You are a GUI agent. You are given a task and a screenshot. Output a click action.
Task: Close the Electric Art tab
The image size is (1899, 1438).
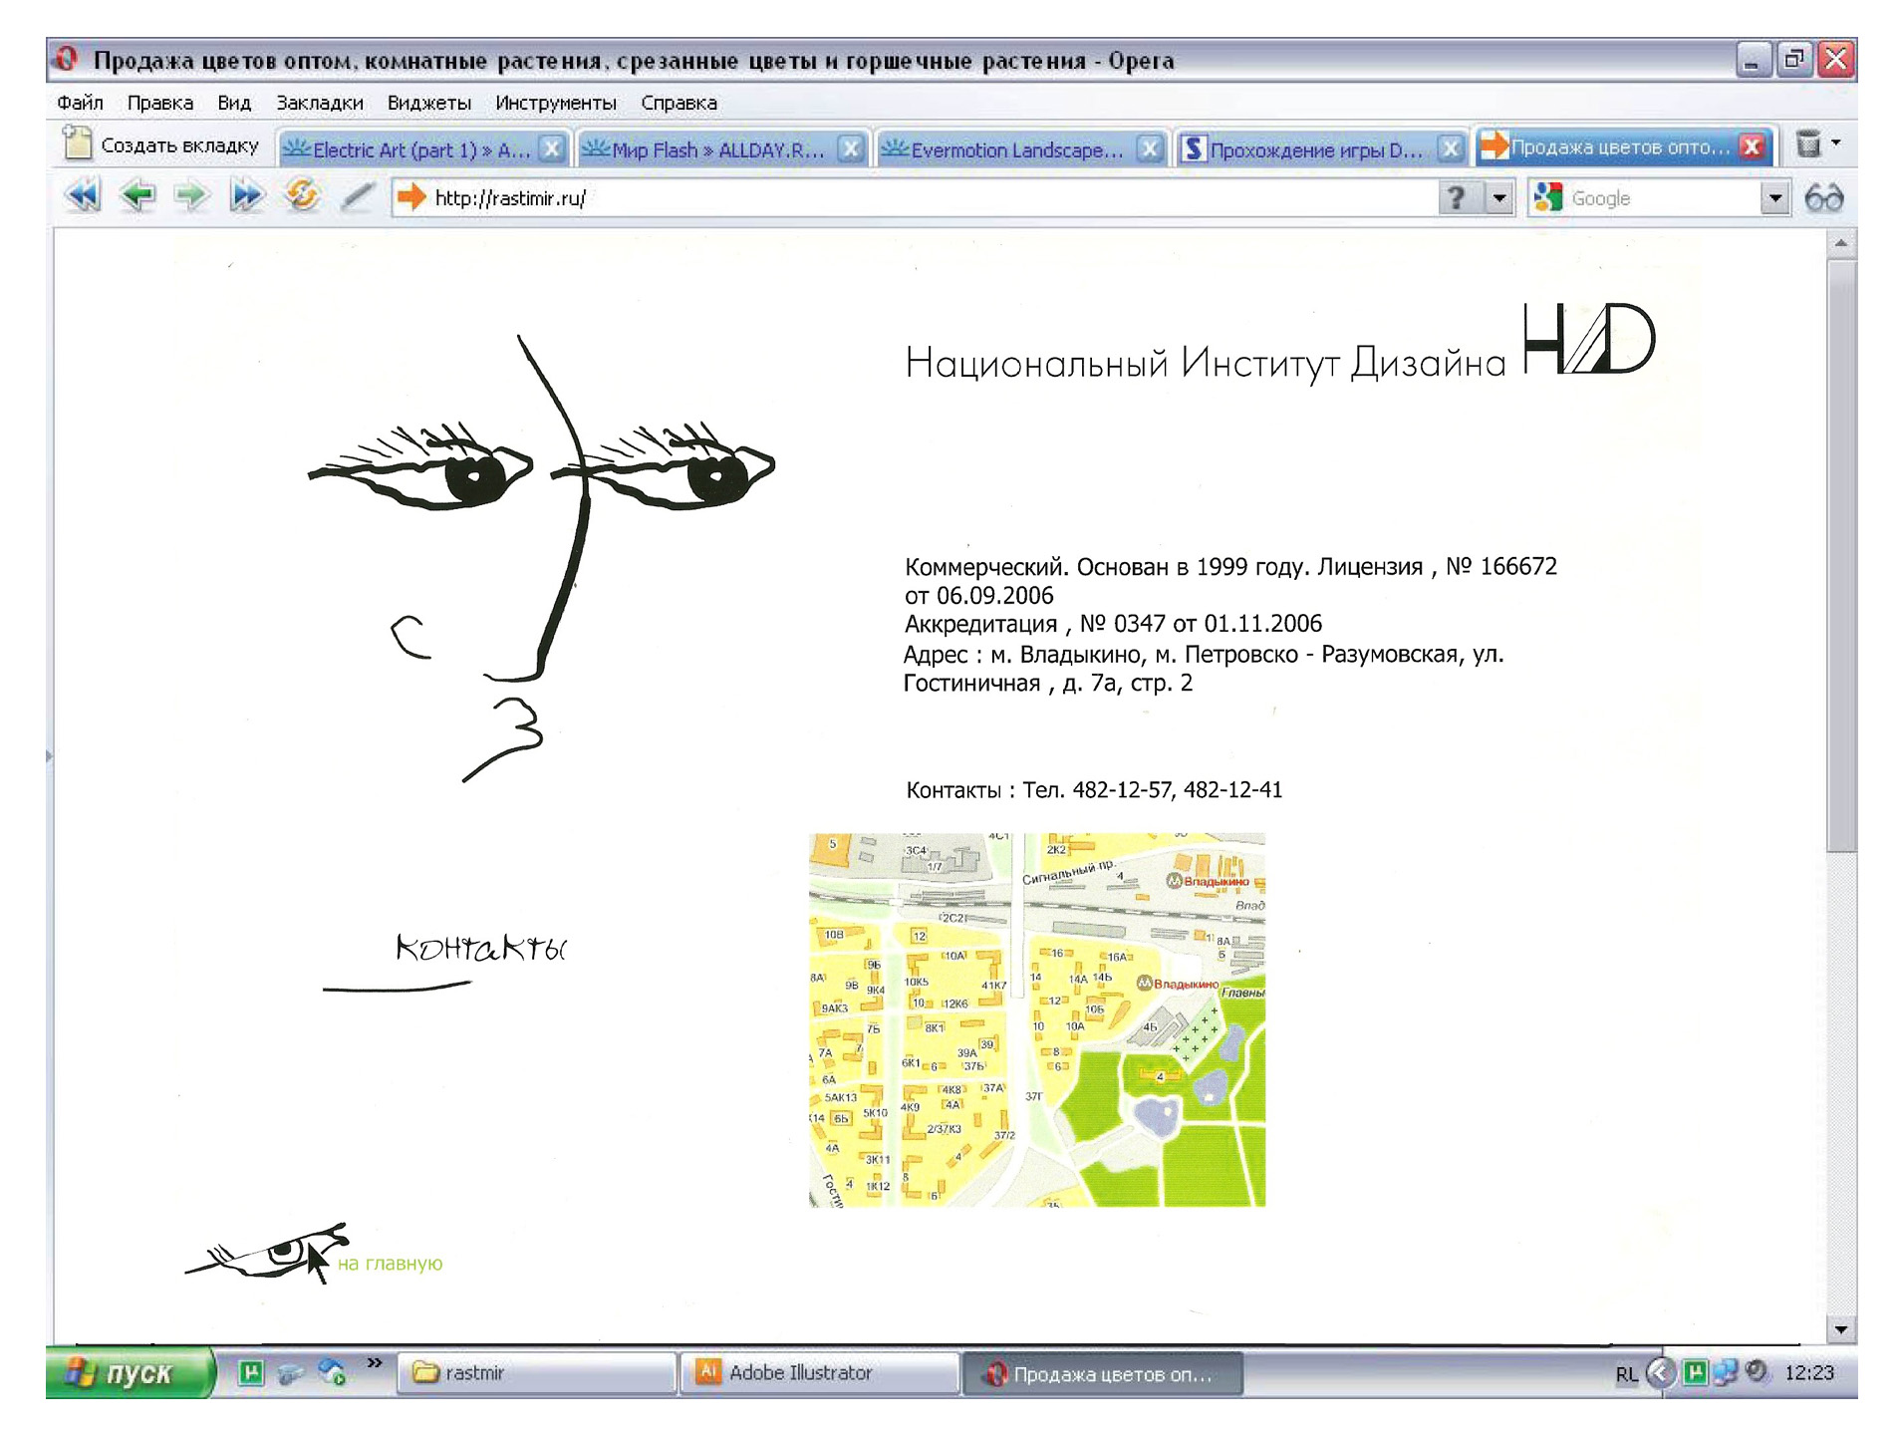(x=551, y=149)
